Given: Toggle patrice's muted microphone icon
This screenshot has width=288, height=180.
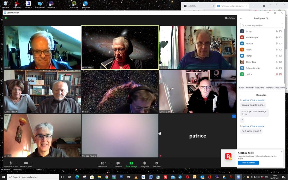Looking at the screenshot, I should [x=277, y=74].
